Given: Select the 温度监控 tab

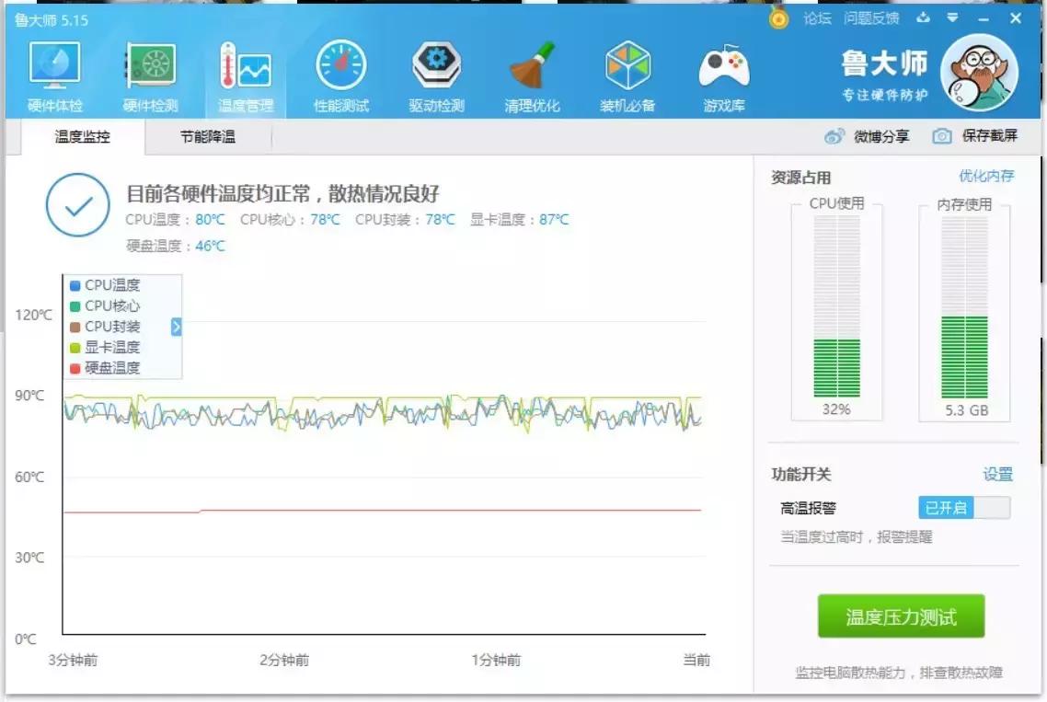Looking at the screenshot, I should [81, 135].
